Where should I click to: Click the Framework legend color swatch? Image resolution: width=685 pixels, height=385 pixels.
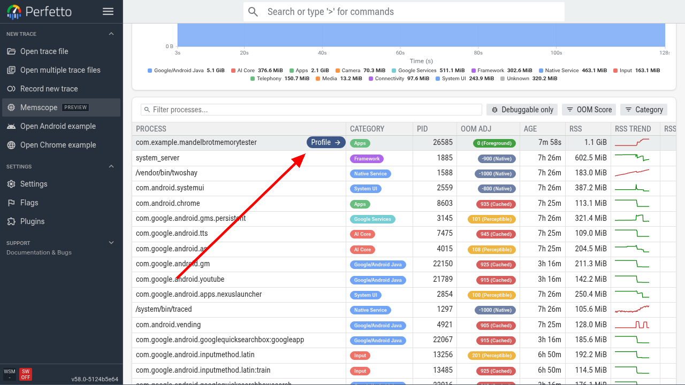pos(474,71)
